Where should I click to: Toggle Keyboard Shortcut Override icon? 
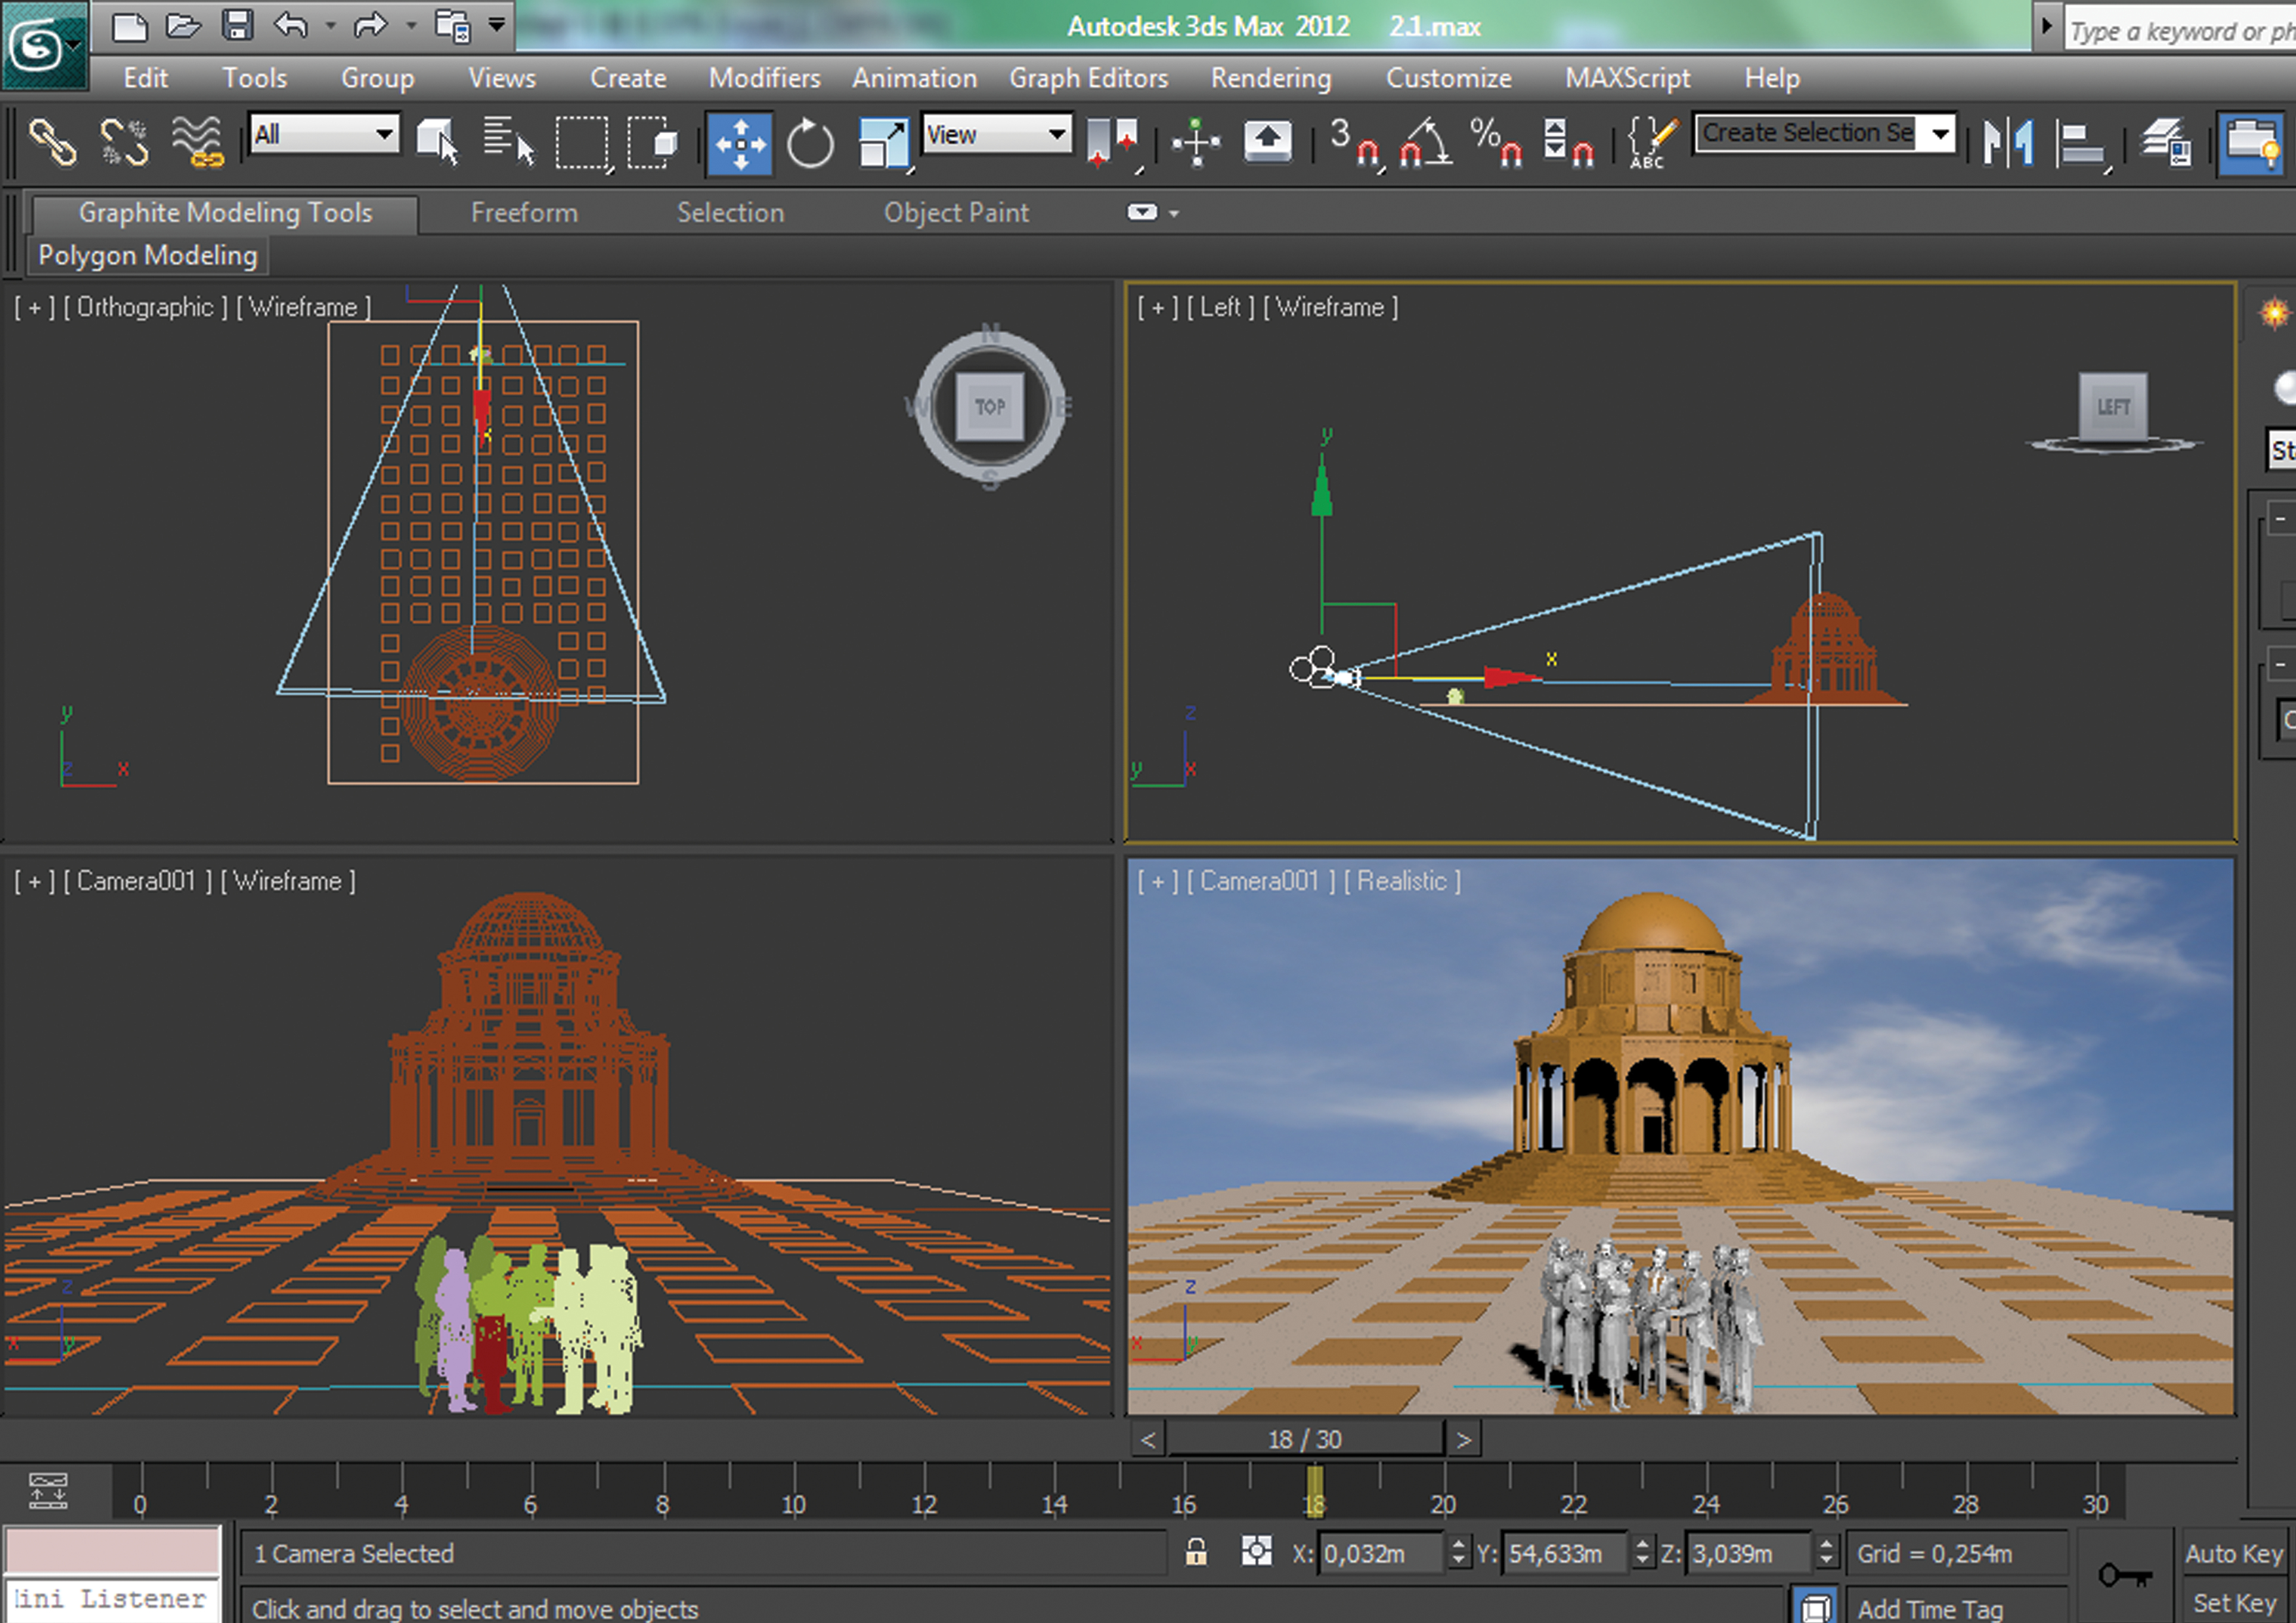tap(1267, 142)
